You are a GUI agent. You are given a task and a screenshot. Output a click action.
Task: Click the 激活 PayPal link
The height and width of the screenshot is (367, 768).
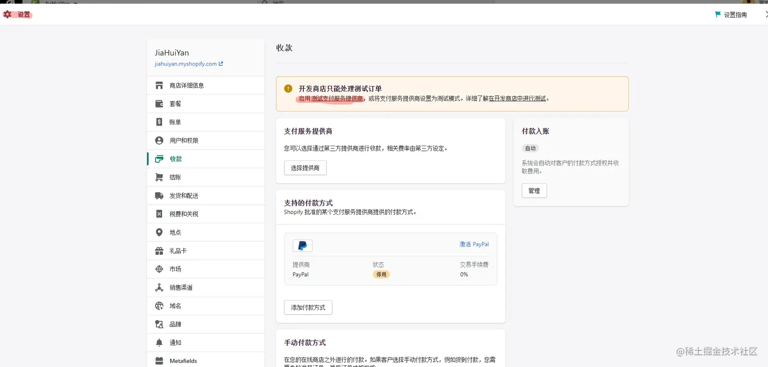pos(474,244)
